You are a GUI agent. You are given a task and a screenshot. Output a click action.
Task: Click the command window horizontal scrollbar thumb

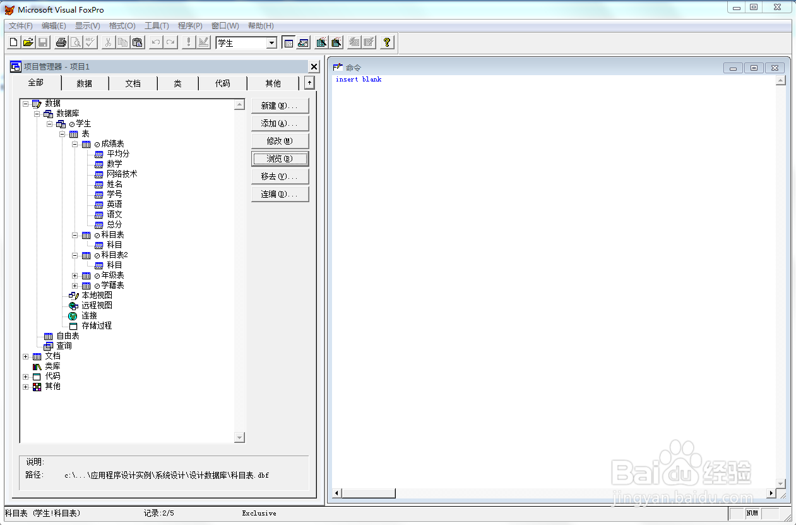(x=368, y=493)
